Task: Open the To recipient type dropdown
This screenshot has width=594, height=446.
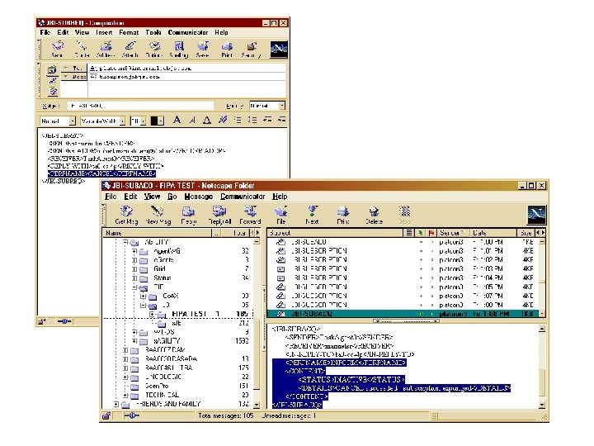Action: tap(74, 68)
